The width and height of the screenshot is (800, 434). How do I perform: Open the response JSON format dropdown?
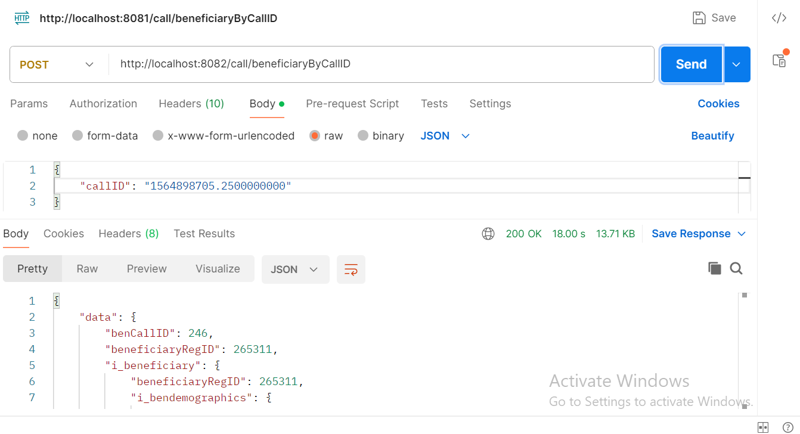(295, 269)
